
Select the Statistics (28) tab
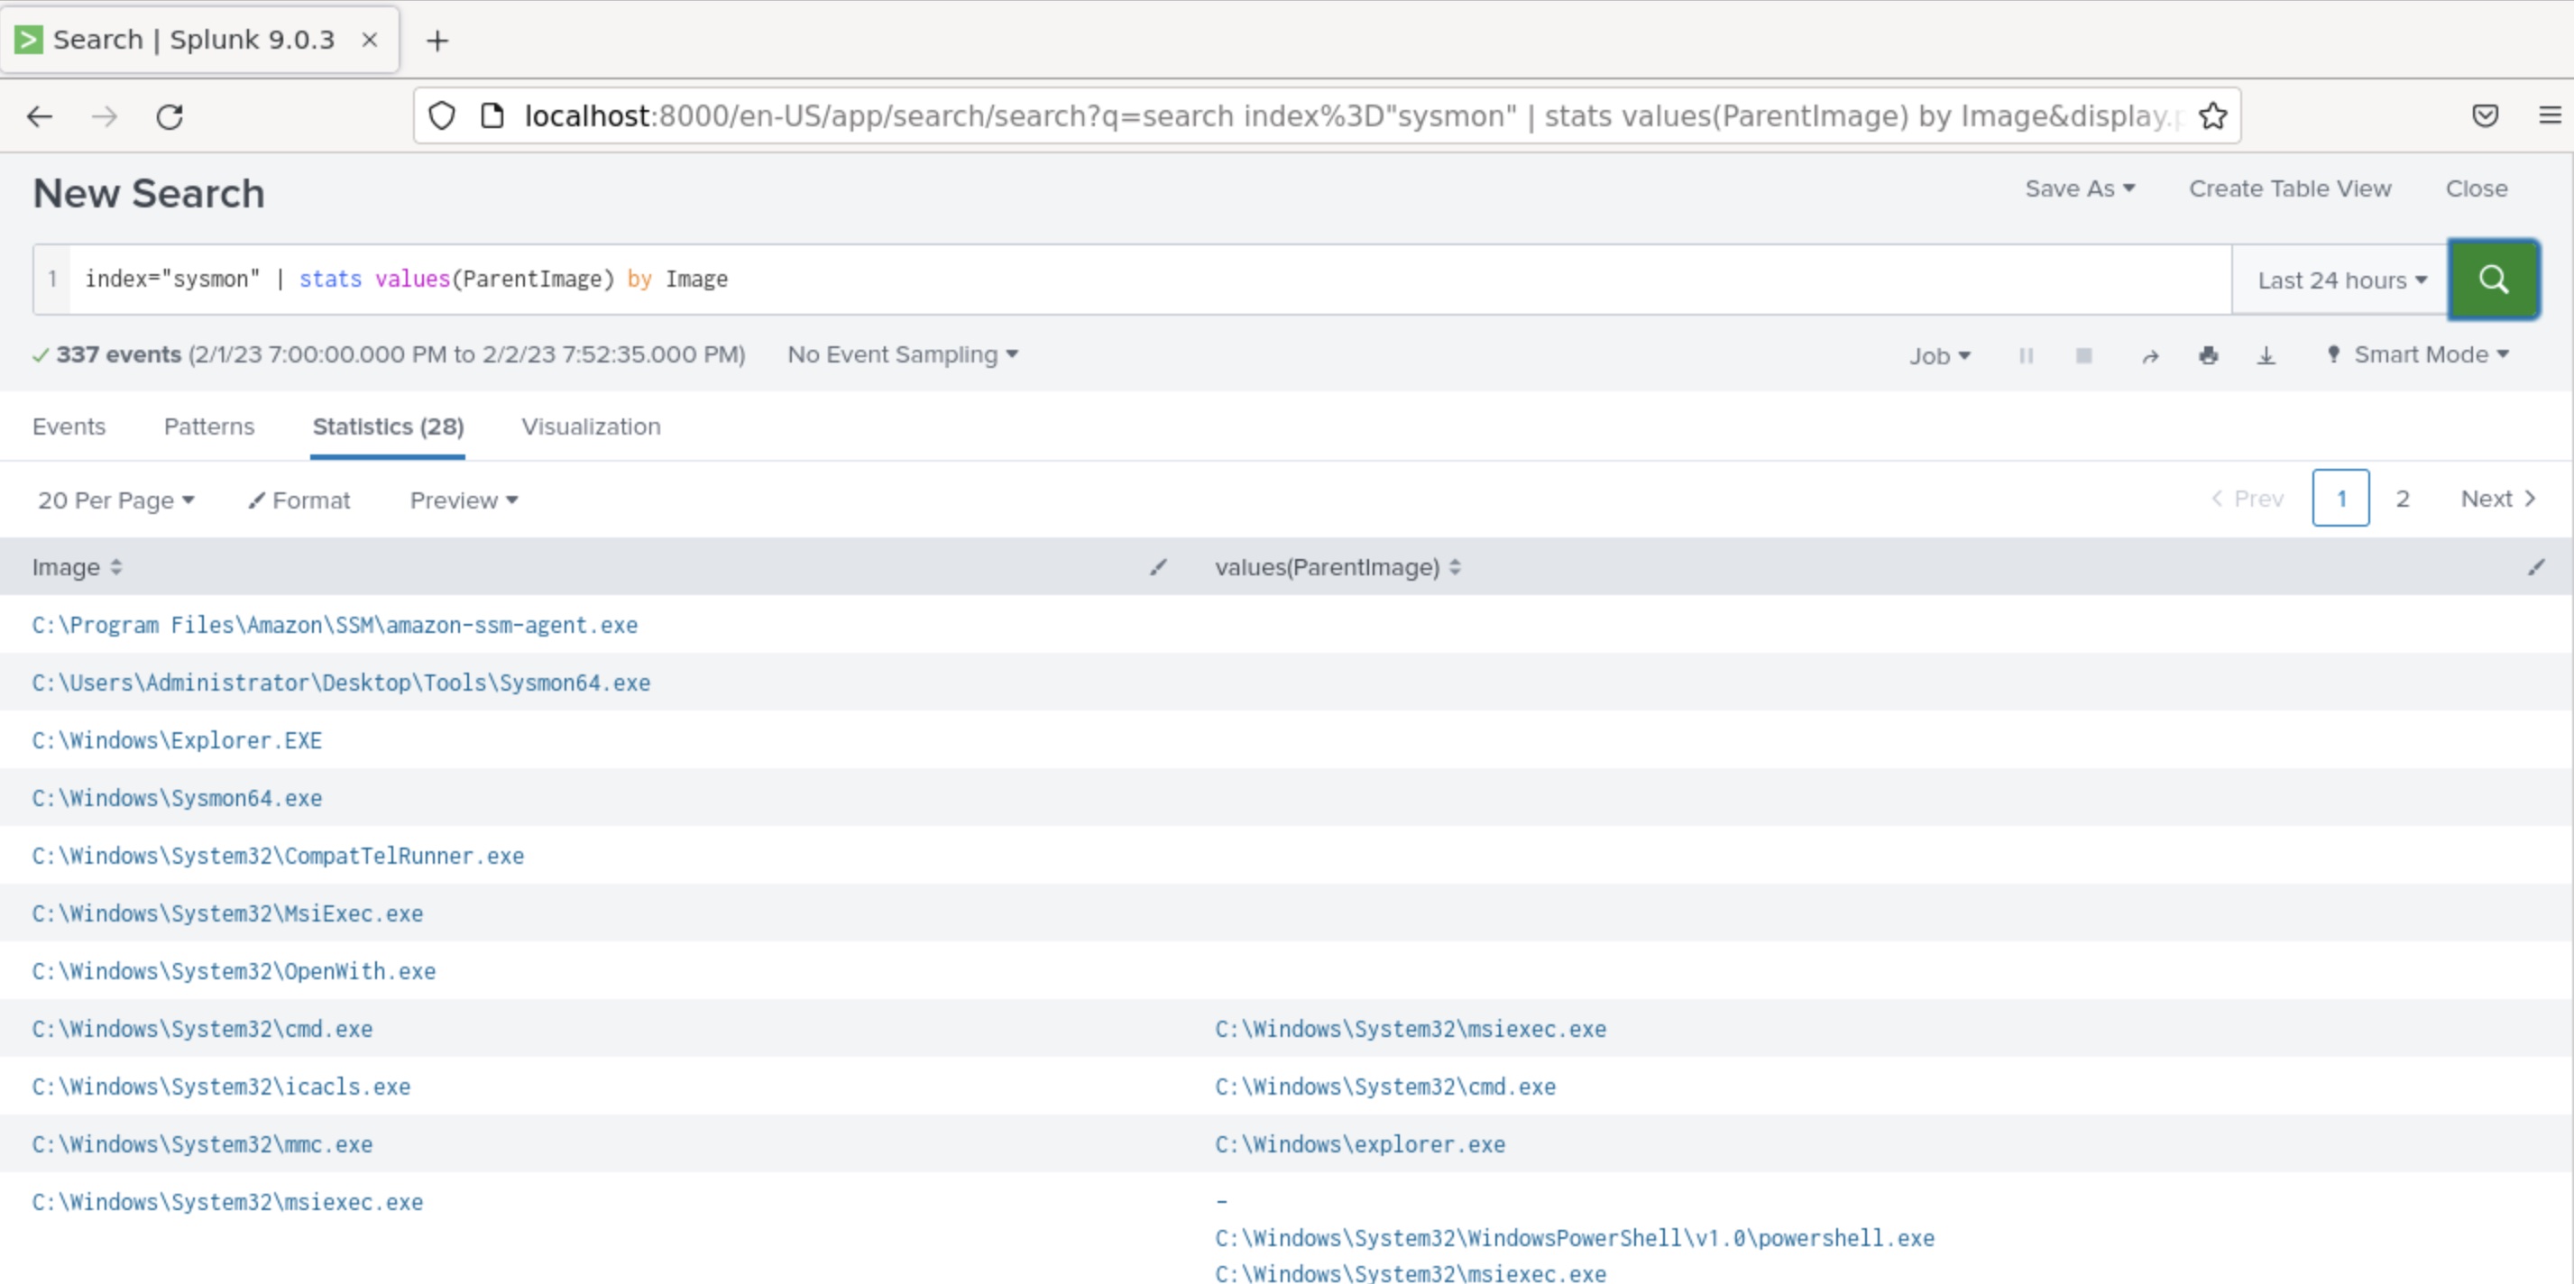coord(388,426)
